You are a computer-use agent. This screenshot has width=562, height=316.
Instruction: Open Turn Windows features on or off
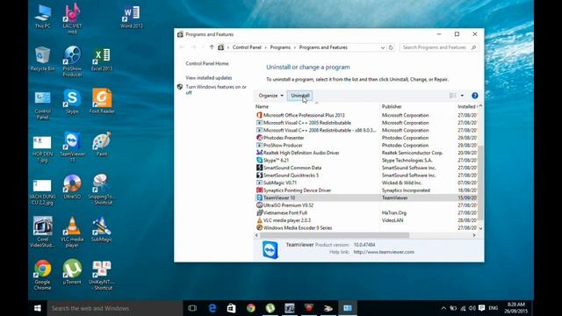216,90
